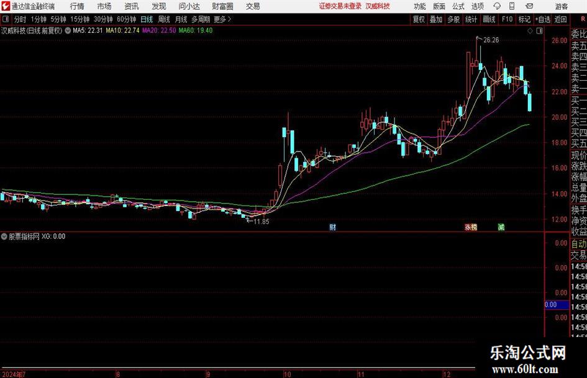Open the customer service headset icon
587x378 pixels.
pyautogui.click(x=497, y=6)
